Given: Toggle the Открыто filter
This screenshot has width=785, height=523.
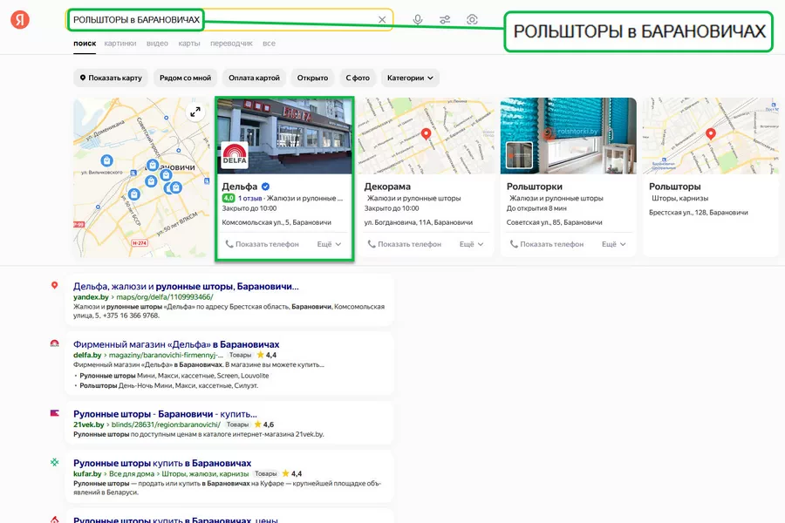Looking at the screenshot, I should pos(312,78).
